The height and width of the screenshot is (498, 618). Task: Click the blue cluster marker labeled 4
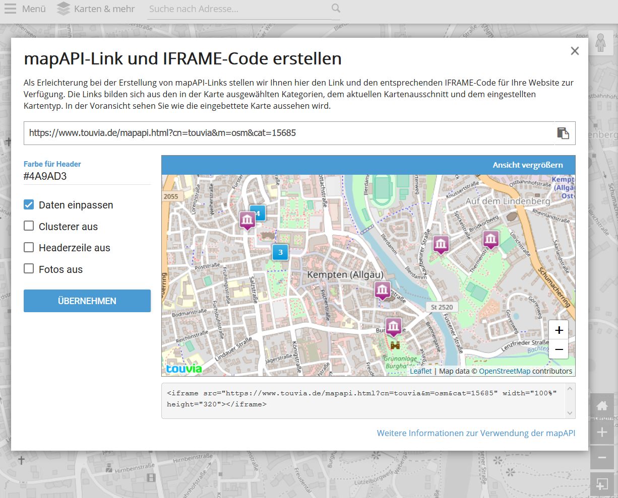259,214
